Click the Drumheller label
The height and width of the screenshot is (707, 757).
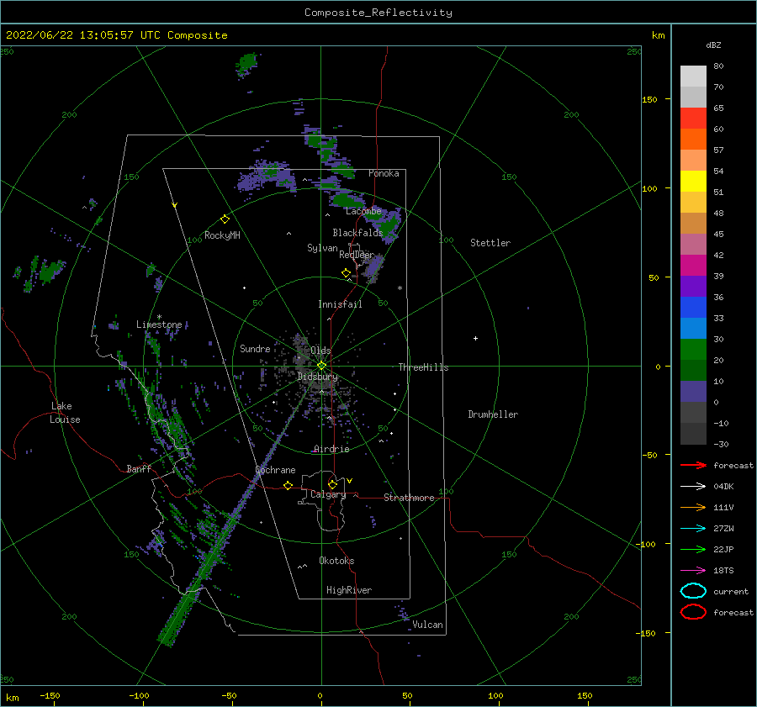click(x=493, y=414)
